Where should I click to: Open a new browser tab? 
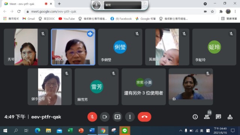tap(59, 4)
